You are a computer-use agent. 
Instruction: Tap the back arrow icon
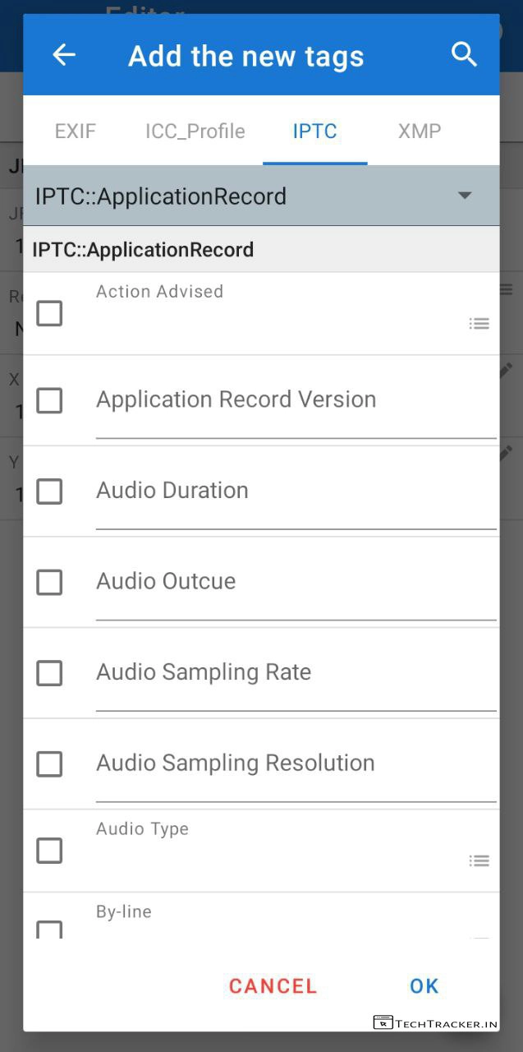(63, 55)
